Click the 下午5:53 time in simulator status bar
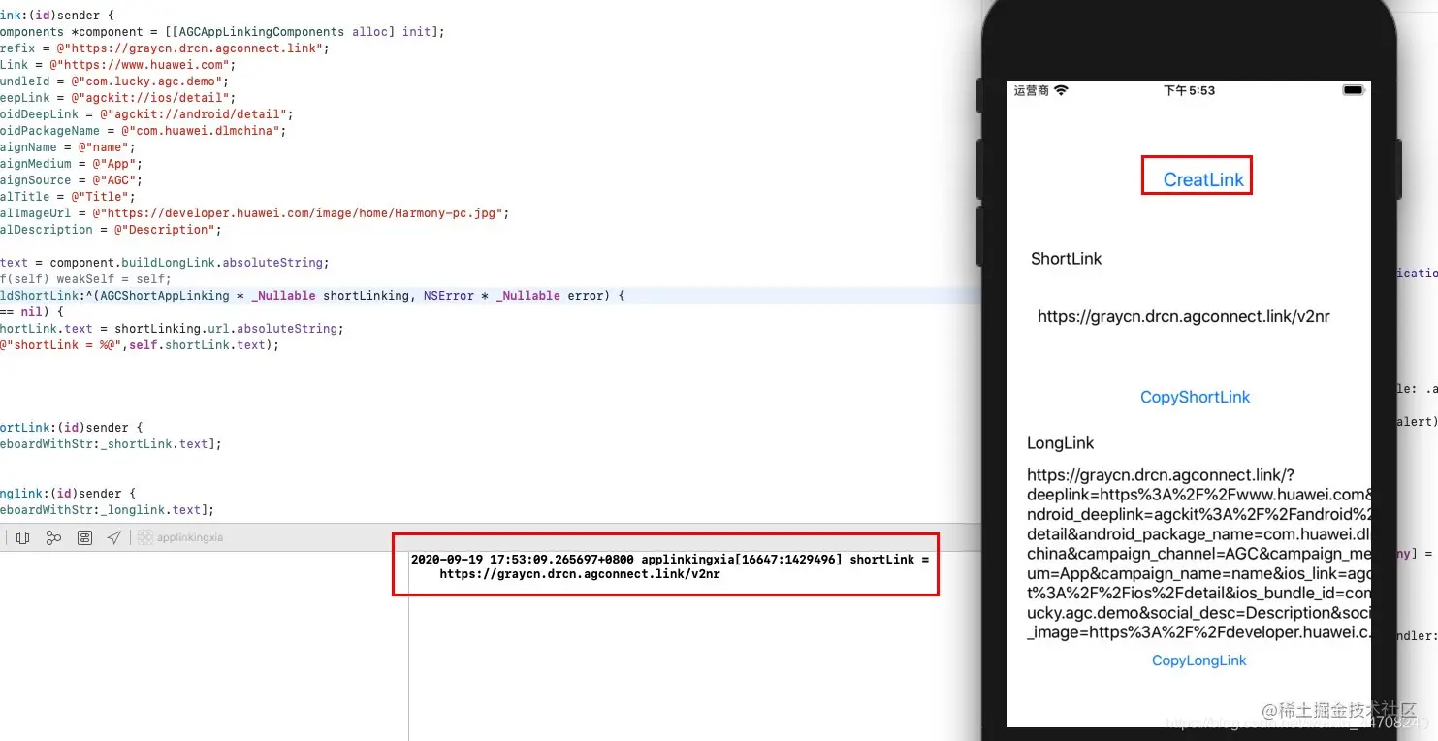 [x=1189, y=90]
